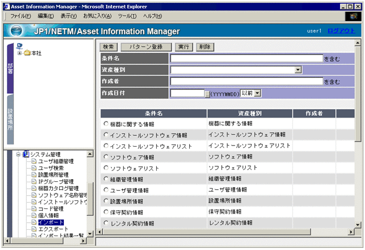Select the 保守契約情報 radio button

click(x=106, y=212)
